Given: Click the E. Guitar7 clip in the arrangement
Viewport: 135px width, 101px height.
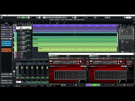Looking at the screenshot, I should [x=77, y=49].
